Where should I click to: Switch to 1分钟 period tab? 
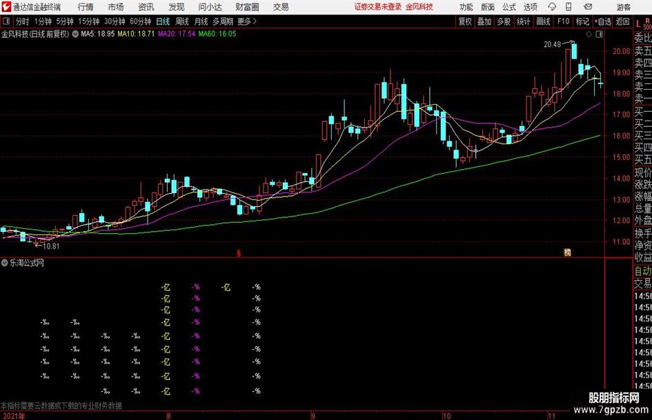point(43,21)
